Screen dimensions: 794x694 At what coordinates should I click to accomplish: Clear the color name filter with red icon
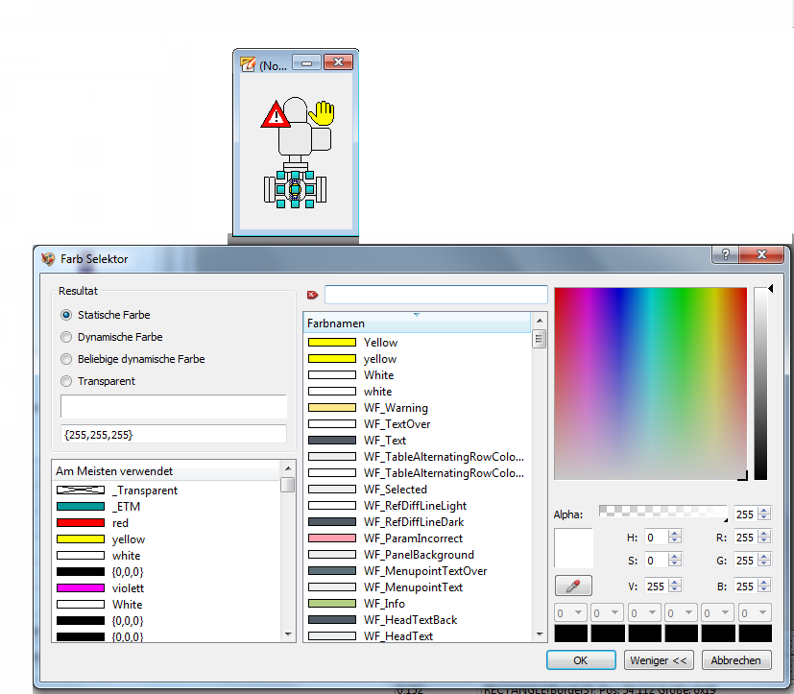(x=312, y=295)
